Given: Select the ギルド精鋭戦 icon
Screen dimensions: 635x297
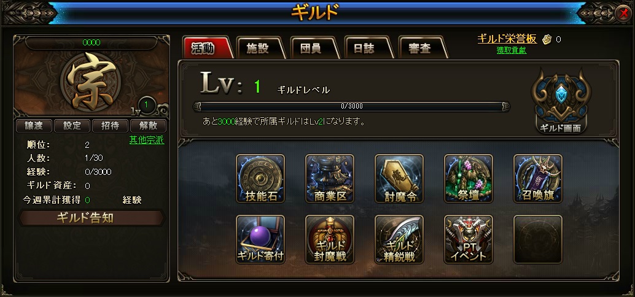Looking at the screenshot, I should click(399, 239).
